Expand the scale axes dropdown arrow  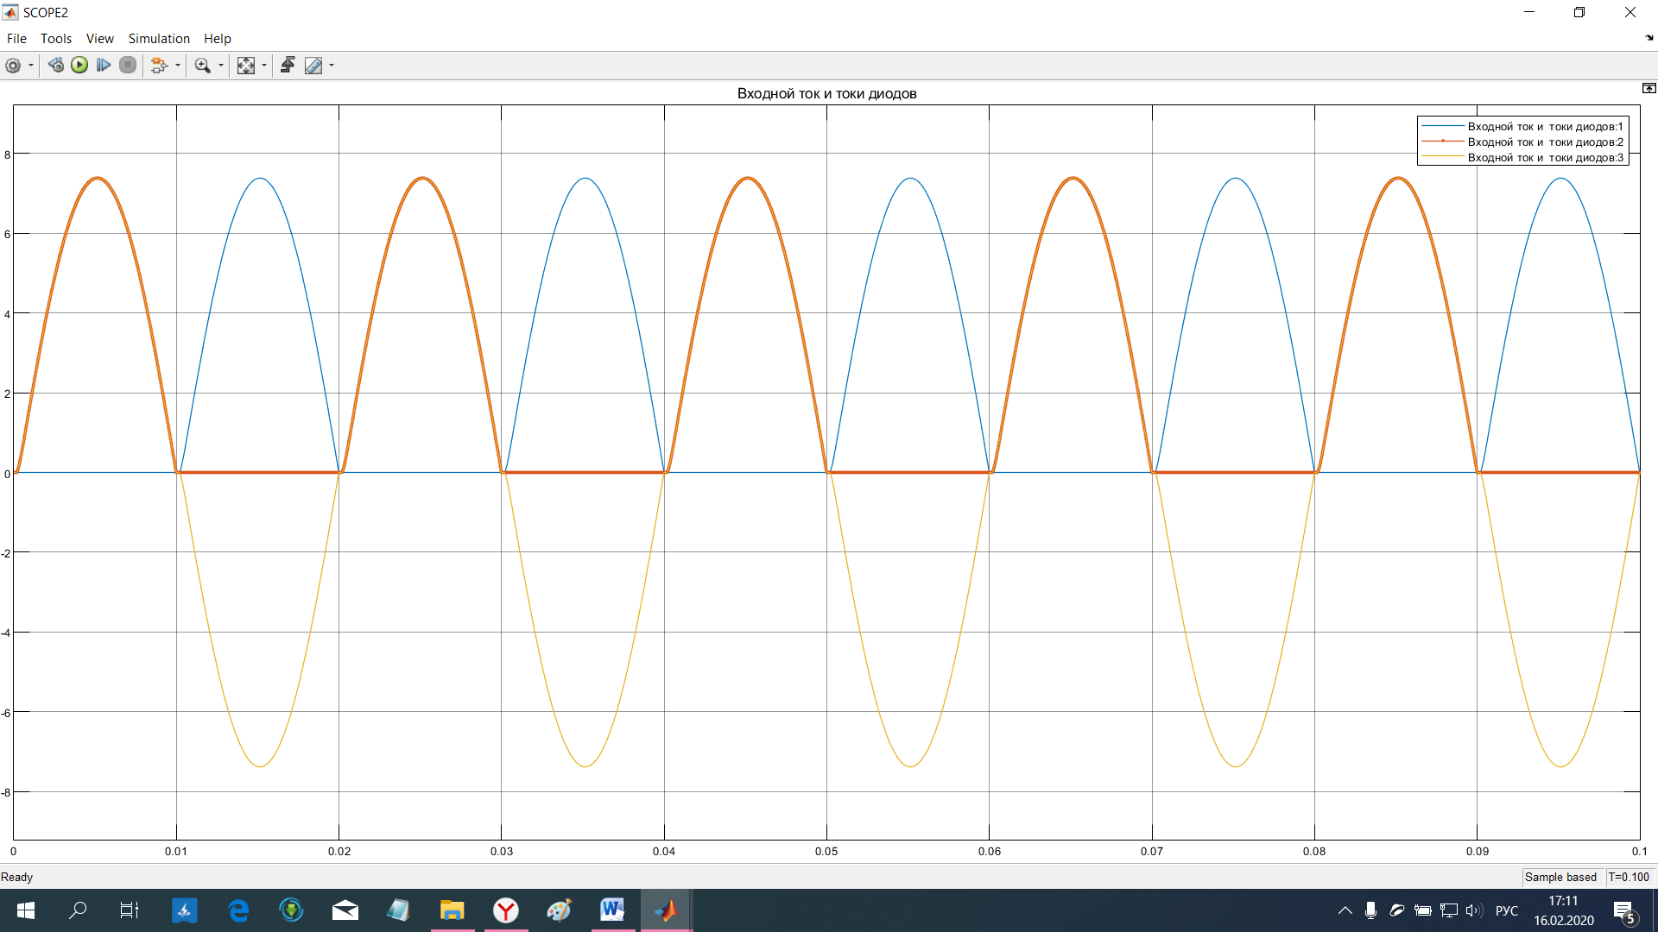coord(264,66)
